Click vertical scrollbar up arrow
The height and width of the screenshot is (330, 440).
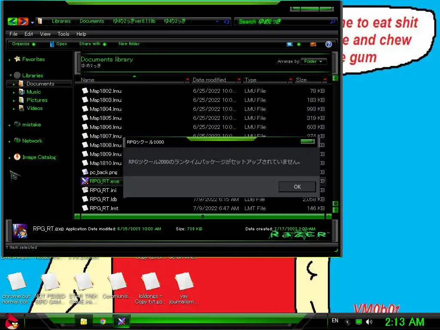(x=335, y=78)
